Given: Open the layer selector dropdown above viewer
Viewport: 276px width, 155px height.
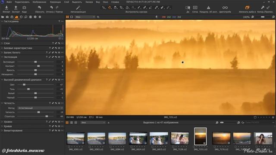Looking at the screenshot, I should coord(85,17).
